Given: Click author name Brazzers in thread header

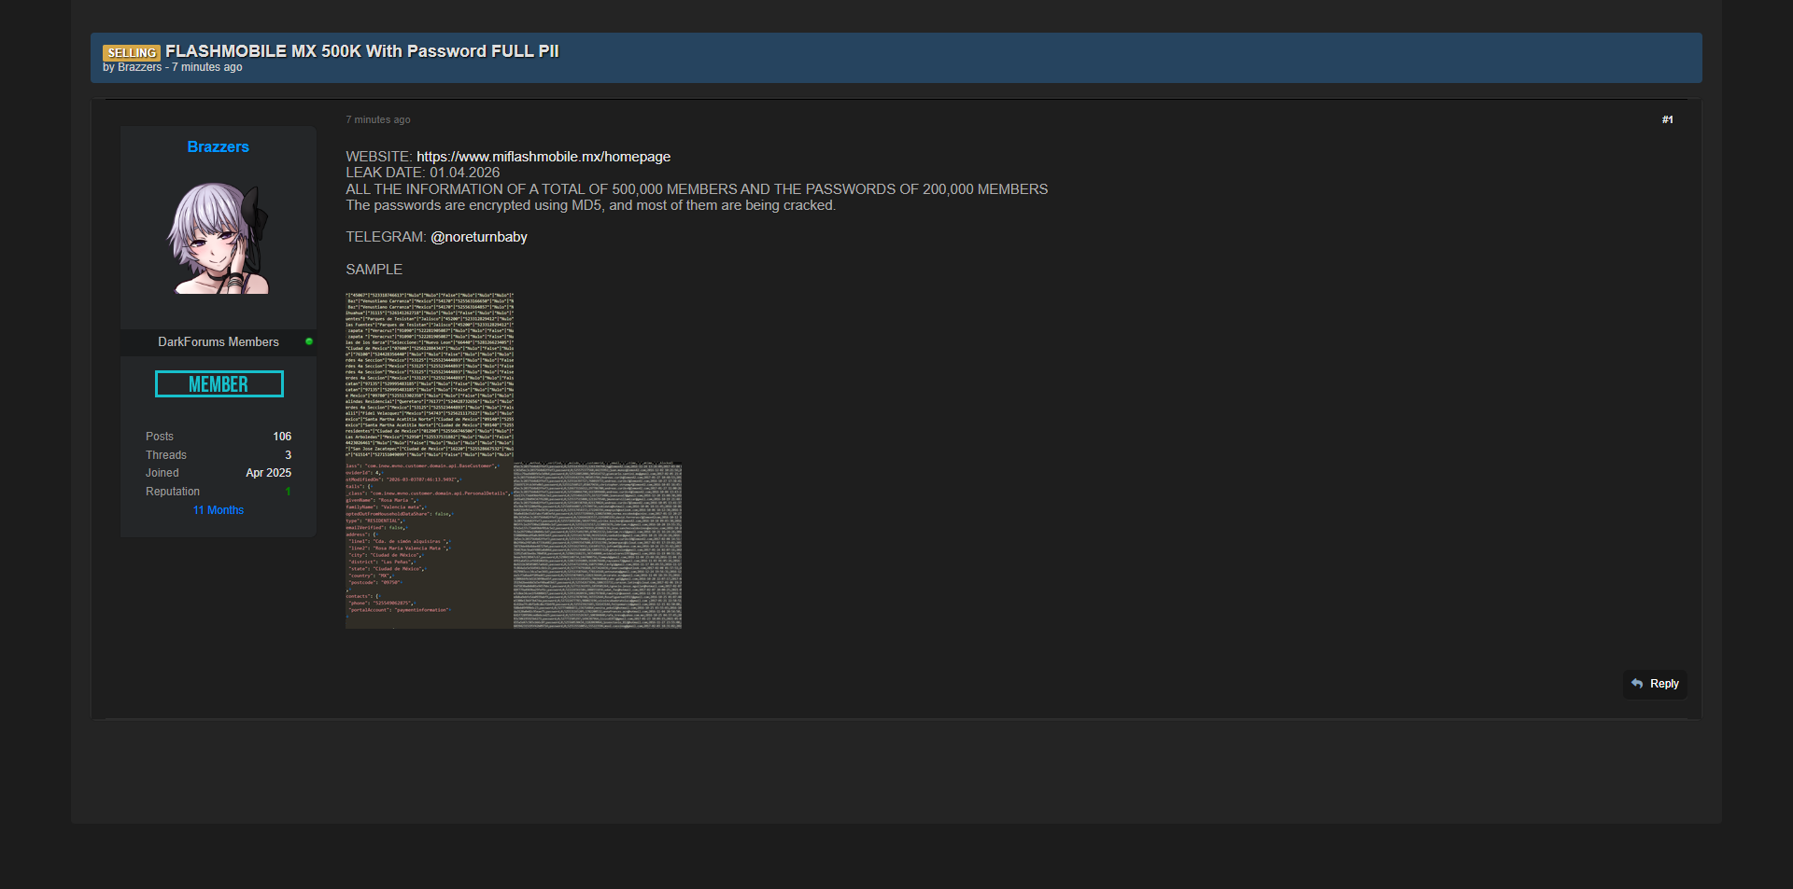Looking at the screenshot, I should 139,67.
